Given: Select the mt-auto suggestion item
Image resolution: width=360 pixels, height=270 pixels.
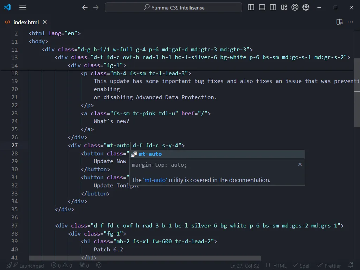Looking at the screenshot, I should pyautogui.click(x=217, y=154).
